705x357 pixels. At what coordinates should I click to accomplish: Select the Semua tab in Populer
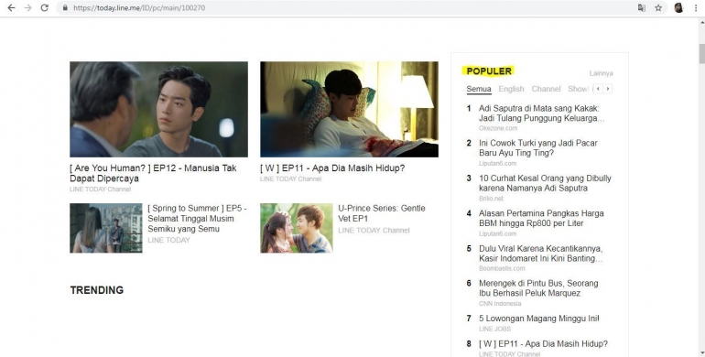[x=479, y=89]
